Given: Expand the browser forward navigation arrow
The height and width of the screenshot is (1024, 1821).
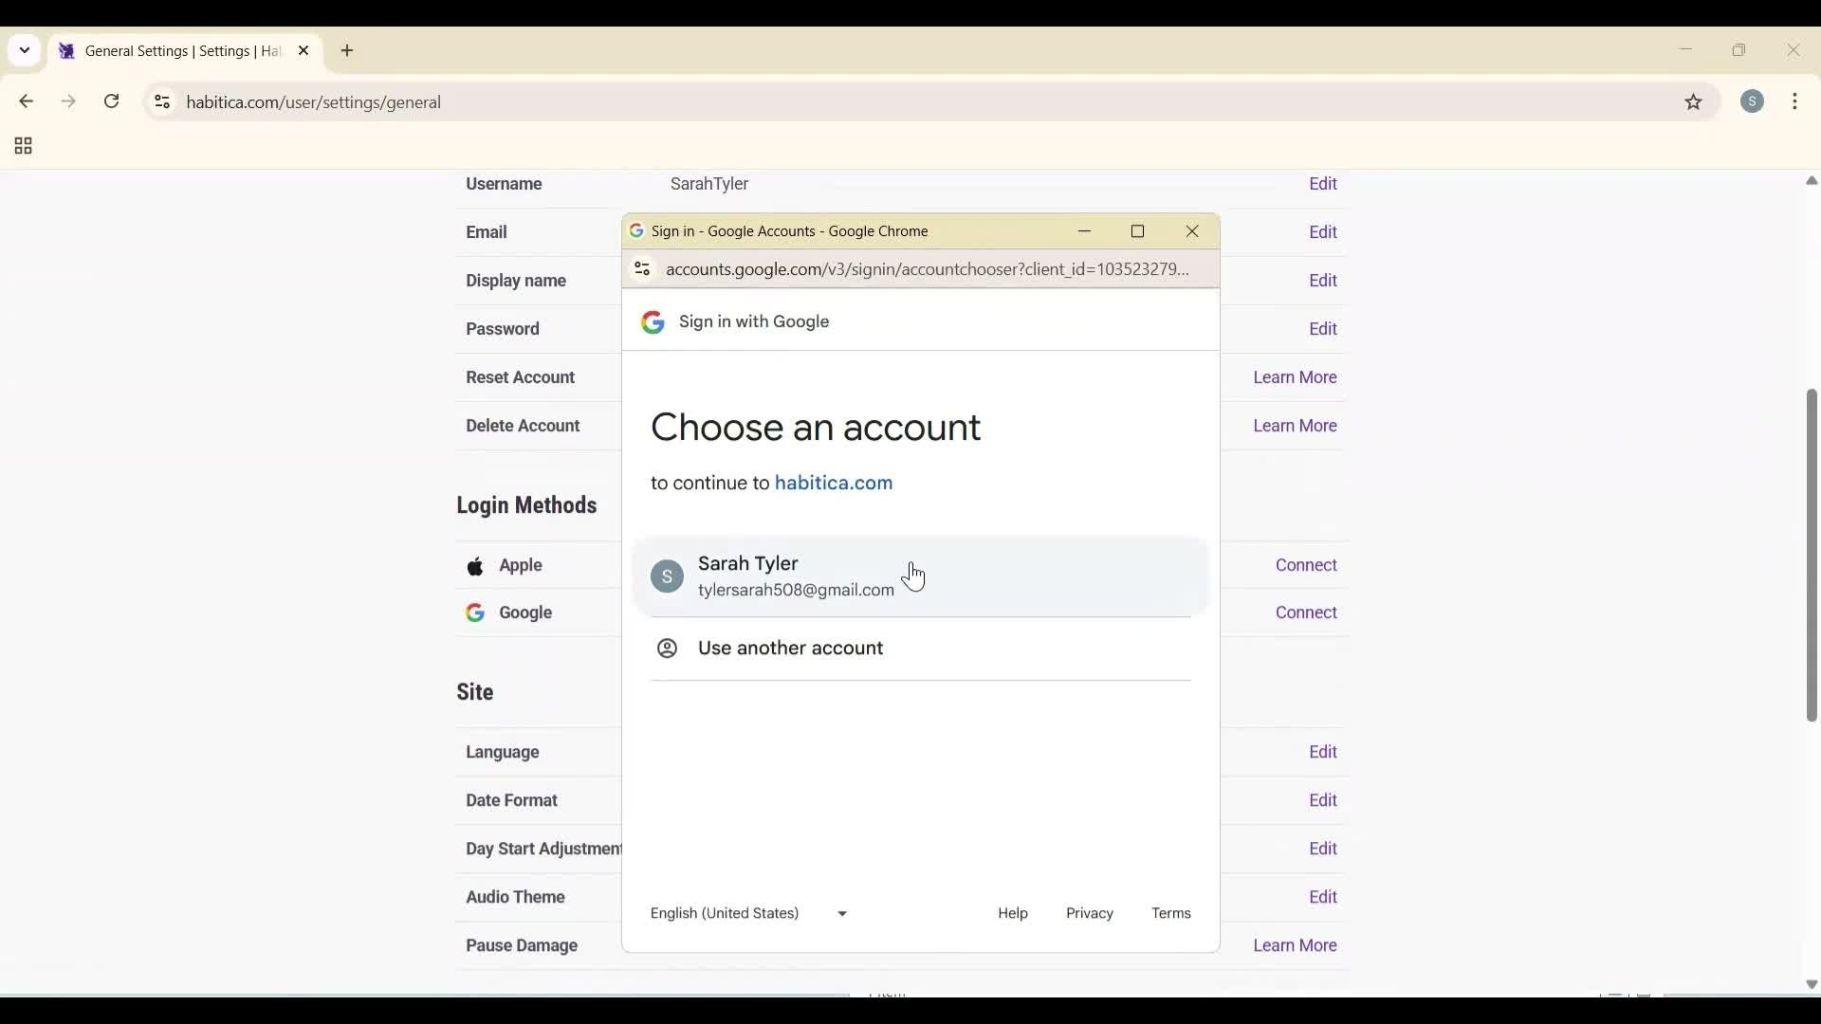Looking at the screenshot, I should pos(68,101).
